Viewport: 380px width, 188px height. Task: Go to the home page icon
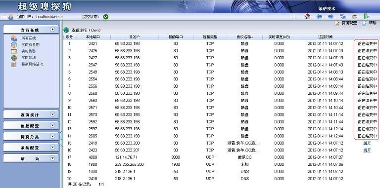(x=307, y=17)
